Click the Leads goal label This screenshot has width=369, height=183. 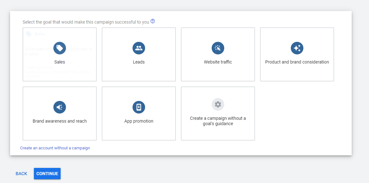pyautogui.click(x=138, y=62)
